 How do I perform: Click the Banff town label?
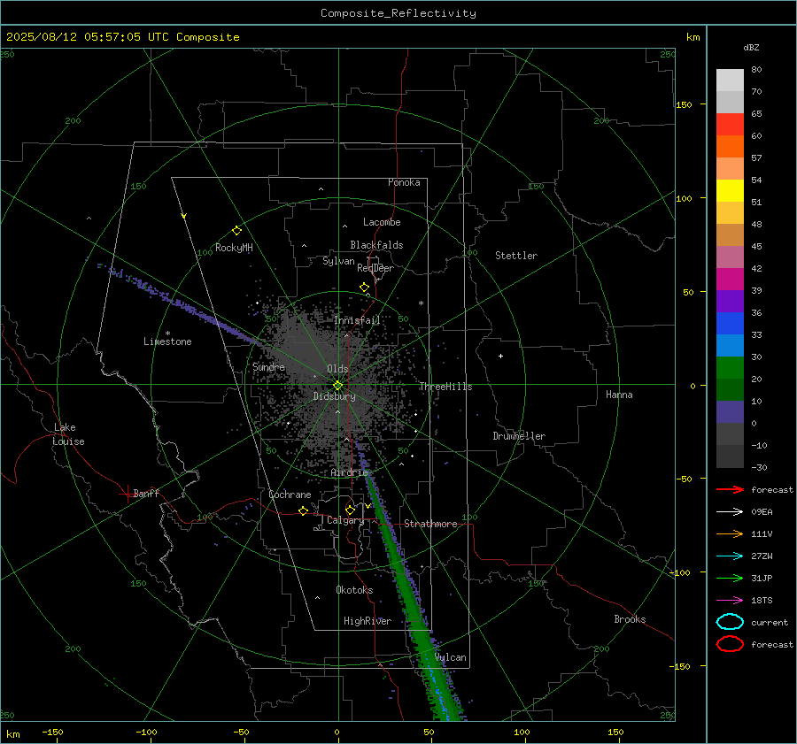[146, 494]
